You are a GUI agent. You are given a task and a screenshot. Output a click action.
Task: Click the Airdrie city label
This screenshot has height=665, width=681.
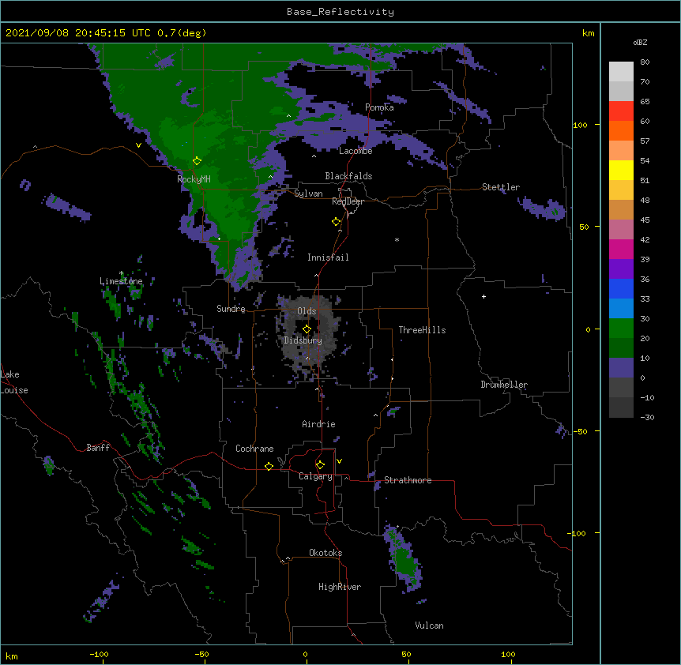[x=319, y=424]
